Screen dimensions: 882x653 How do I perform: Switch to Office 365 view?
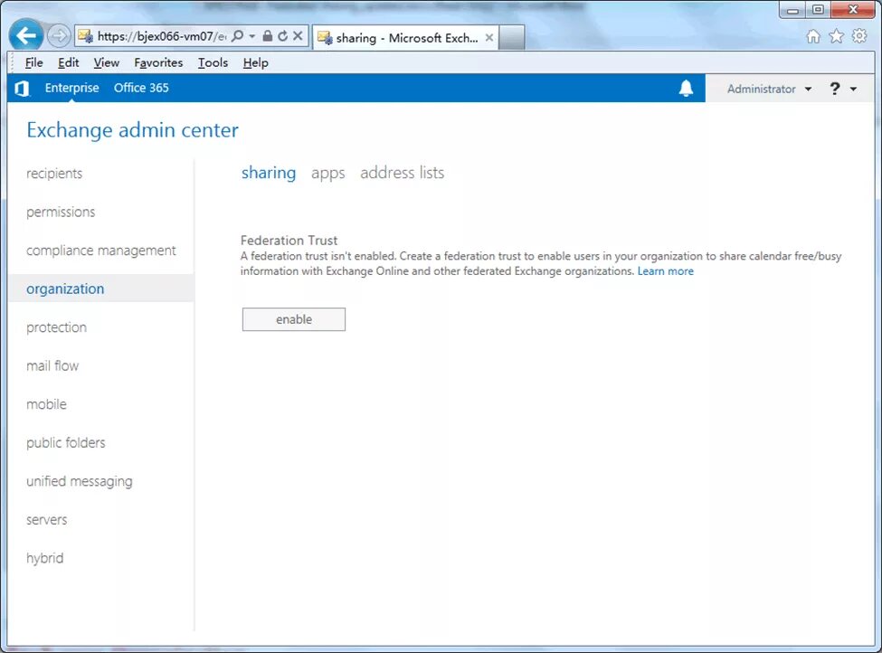[141, 88]
